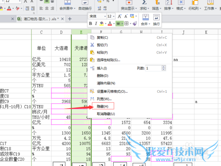The image size is (221, 166).
Task: Click the Insert columns icon
Action: click(x=92, y=68)
